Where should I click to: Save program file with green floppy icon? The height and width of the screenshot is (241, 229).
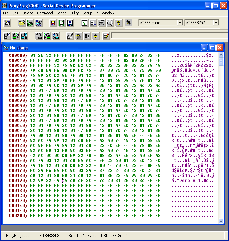point(62,23)
